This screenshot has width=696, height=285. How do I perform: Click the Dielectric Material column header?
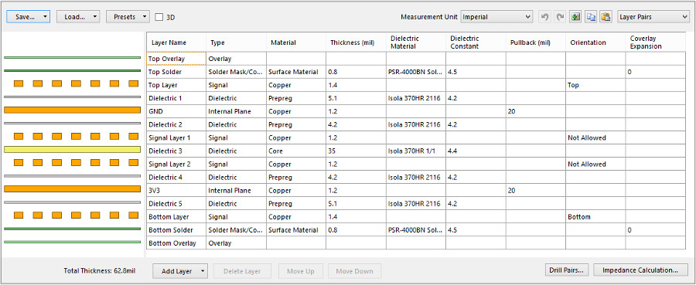click(416, 42)
